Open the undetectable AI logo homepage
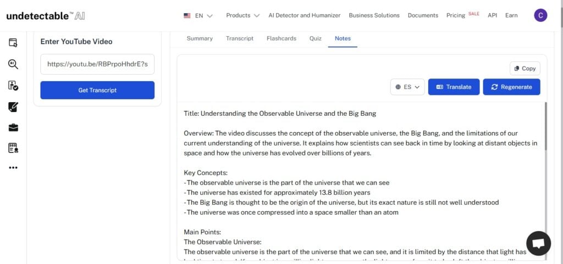This screenshot has height=264, width=563. point(46,16)
